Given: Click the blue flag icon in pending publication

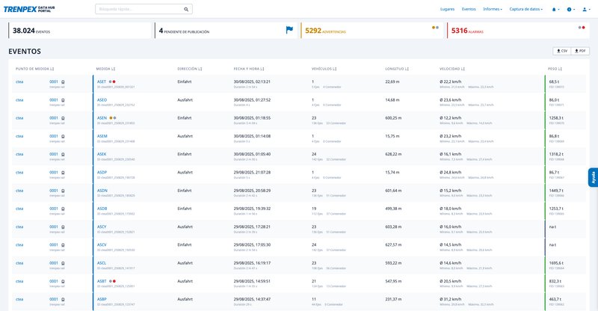Looking at the screenshot, I should click(289, 30).
